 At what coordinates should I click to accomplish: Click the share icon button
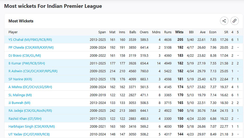224,21
